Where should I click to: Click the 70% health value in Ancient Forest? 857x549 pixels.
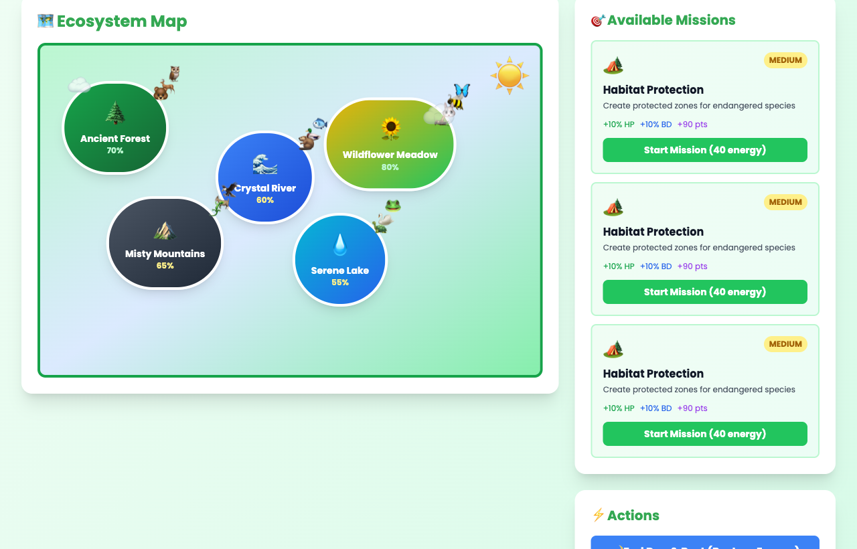coord(115,151)
